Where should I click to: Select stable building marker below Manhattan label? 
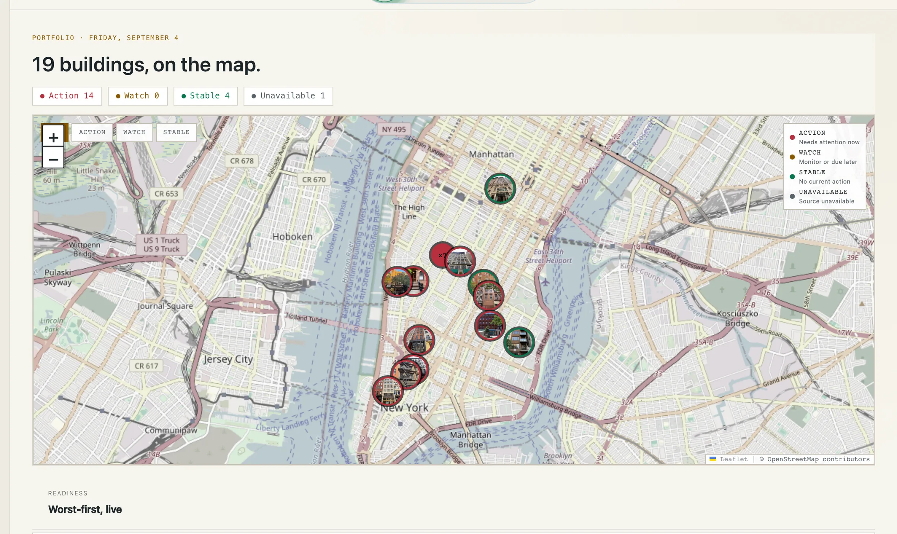500,188
